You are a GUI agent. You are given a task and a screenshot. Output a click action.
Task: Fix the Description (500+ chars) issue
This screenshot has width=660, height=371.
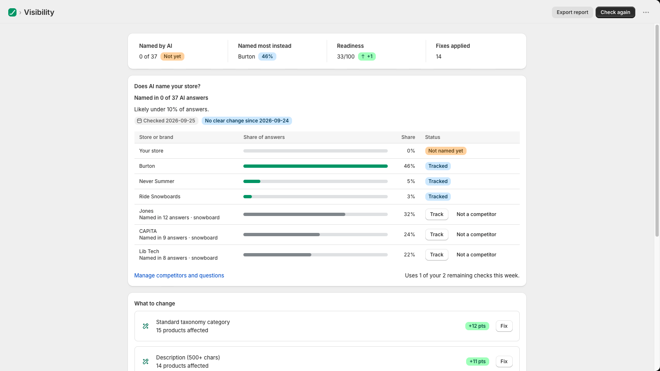coord(504,362)
